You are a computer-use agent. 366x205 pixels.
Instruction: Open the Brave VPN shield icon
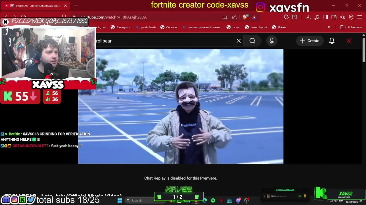pos(351,17)
